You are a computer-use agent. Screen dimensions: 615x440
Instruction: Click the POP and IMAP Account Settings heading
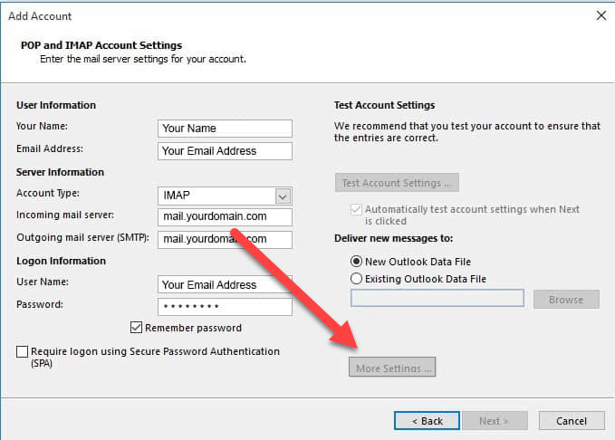pos(101,45)
